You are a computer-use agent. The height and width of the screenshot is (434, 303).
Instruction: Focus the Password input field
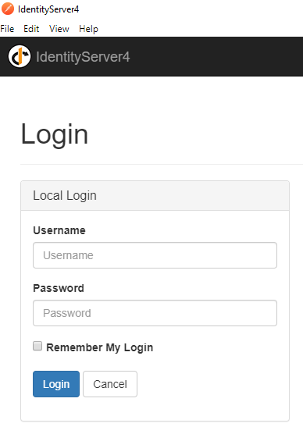pos(155,313)
